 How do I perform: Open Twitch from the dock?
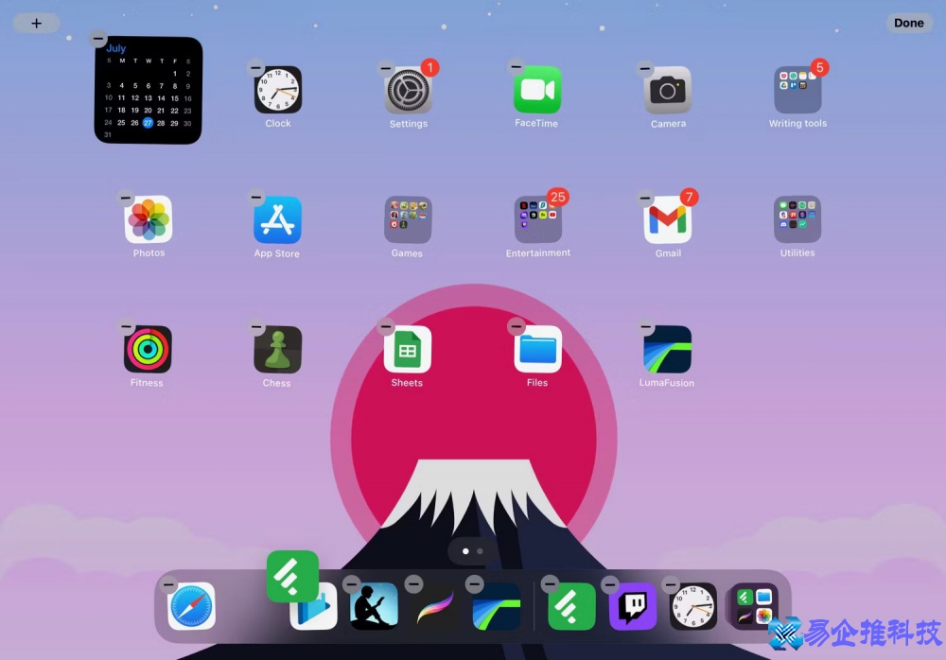click(632, 605)
